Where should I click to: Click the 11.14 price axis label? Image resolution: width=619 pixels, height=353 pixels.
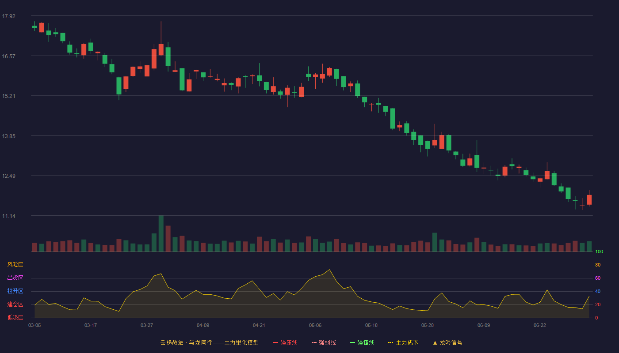[x=8, y=216]
